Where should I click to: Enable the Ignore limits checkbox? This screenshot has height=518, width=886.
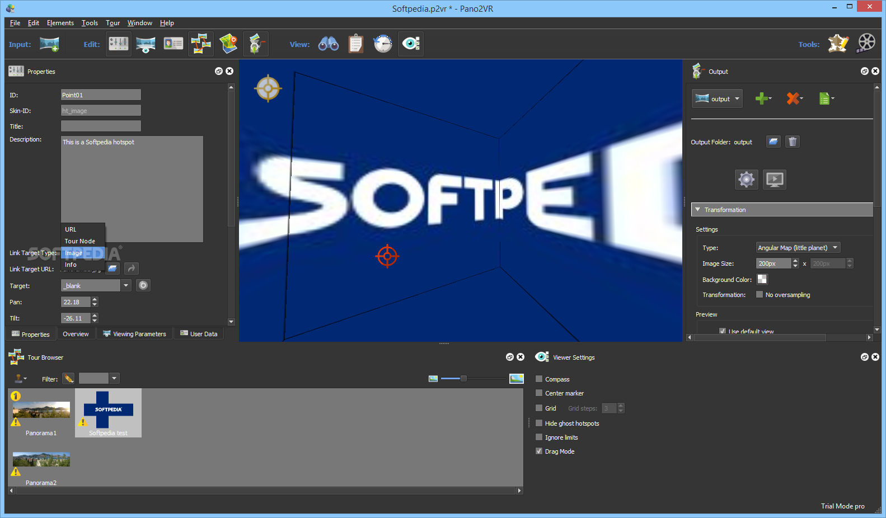click(539, 437)
